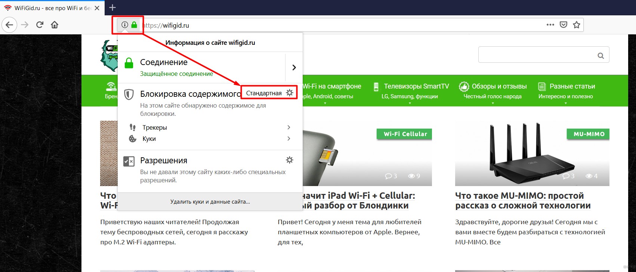Expand connection details arrow
The width and height of the screenshot is (636, 272).
(294, 67)
